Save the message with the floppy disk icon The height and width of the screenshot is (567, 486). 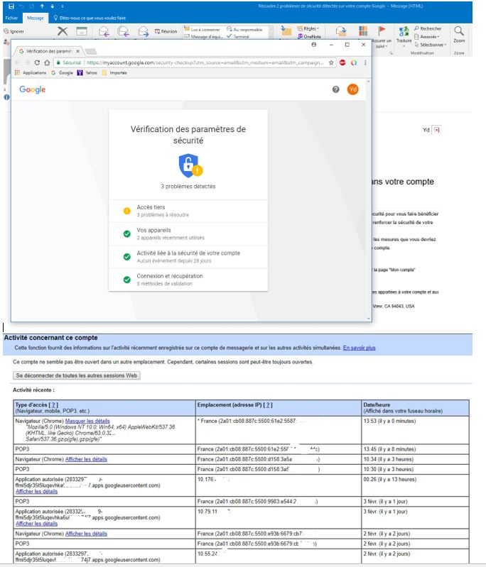[11, 6]
